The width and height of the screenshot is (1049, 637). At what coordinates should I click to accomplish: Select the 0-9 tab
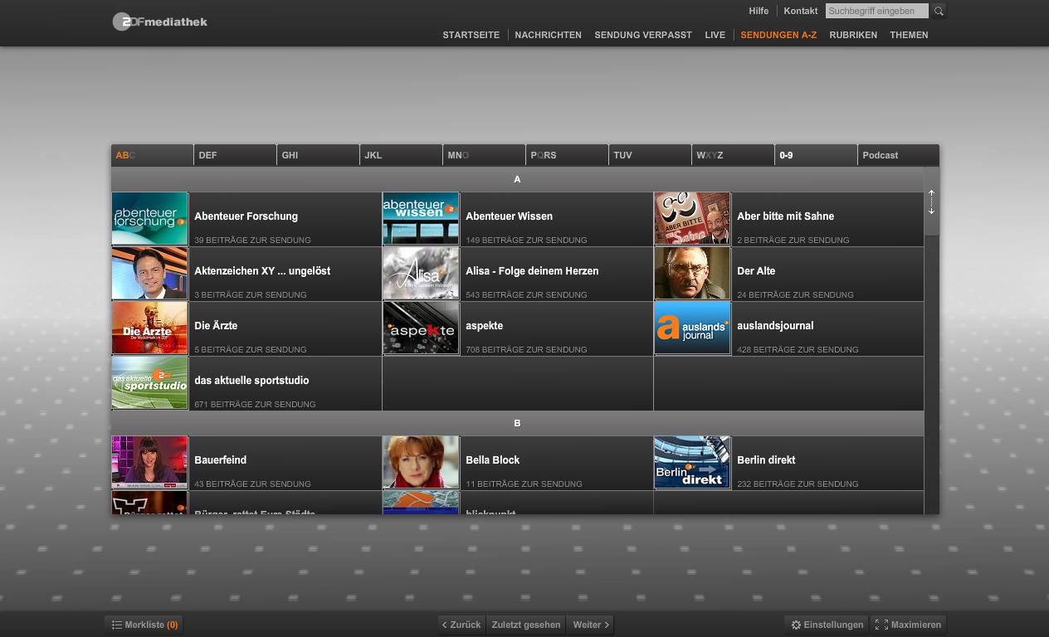[x=816, y=155]
